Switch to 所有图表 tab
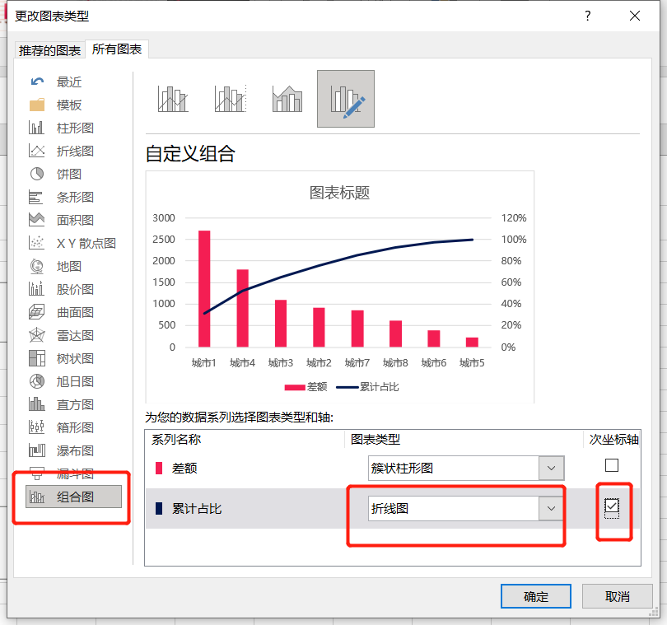Screen dimensions: 667x625 [x=117, y=49]
